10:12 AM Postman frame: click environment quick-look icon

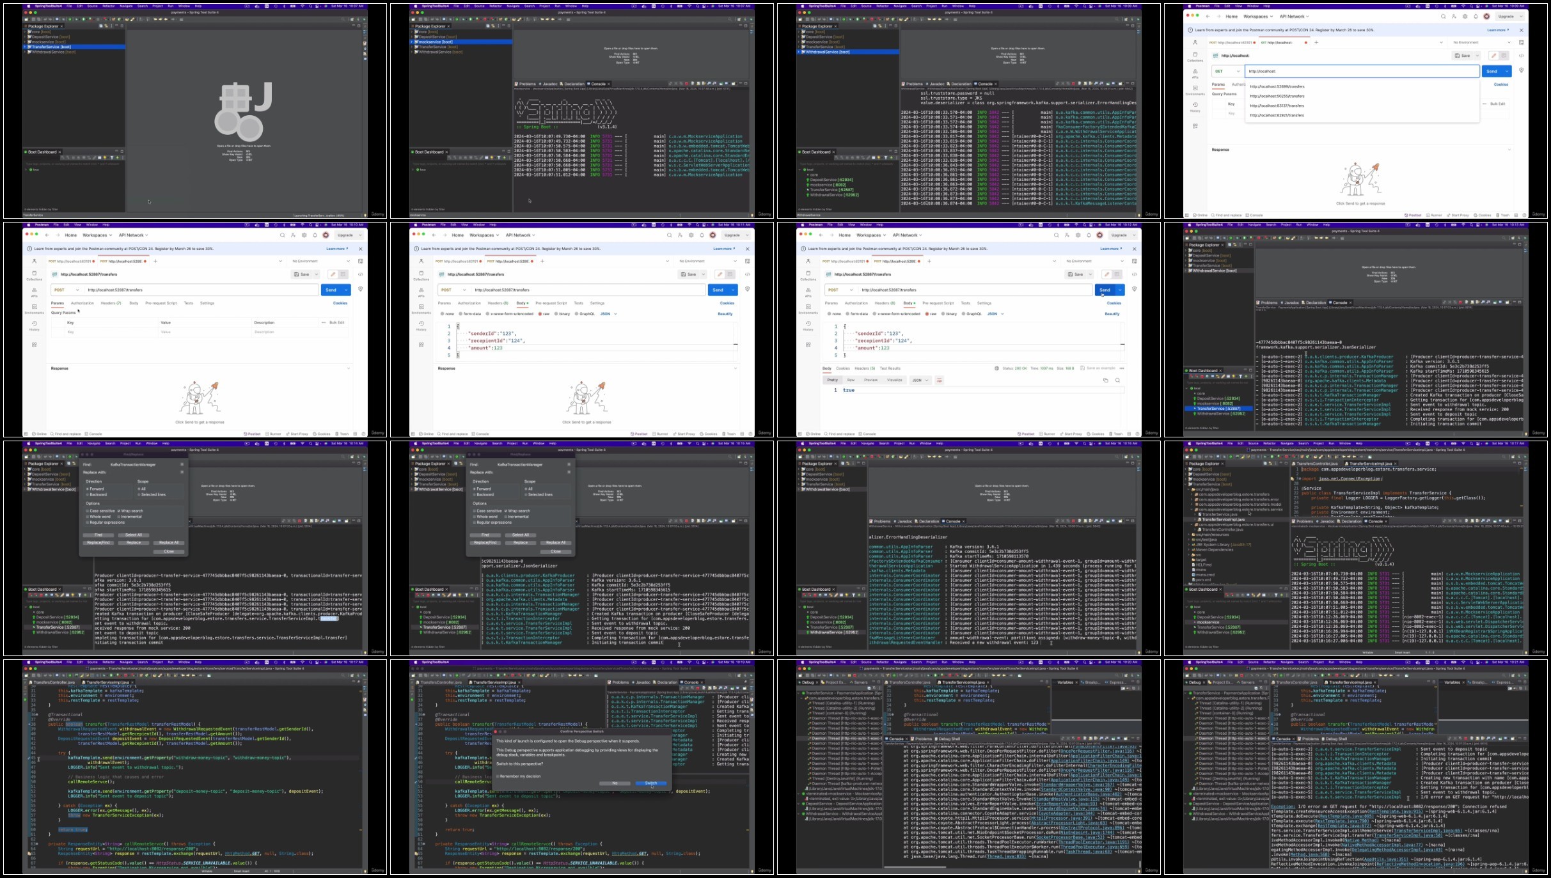click(x=1135, y=261)
